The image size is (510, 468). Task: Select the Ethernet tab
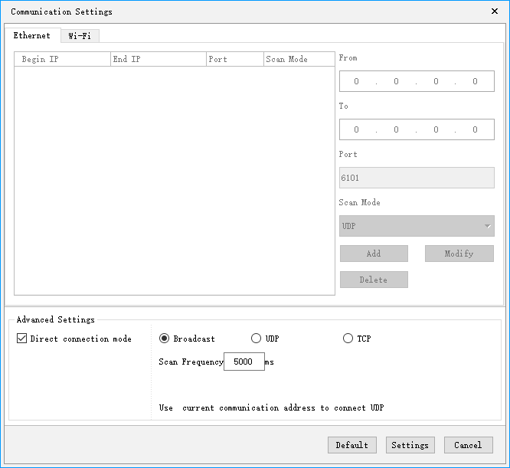32,36
